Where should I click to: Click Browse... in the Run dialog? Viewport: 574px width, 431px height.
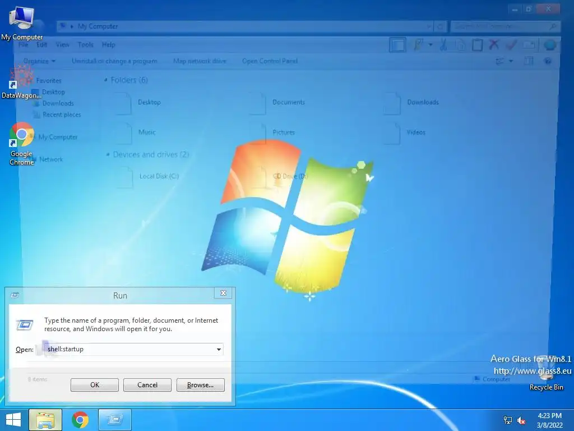coord(200,385)
